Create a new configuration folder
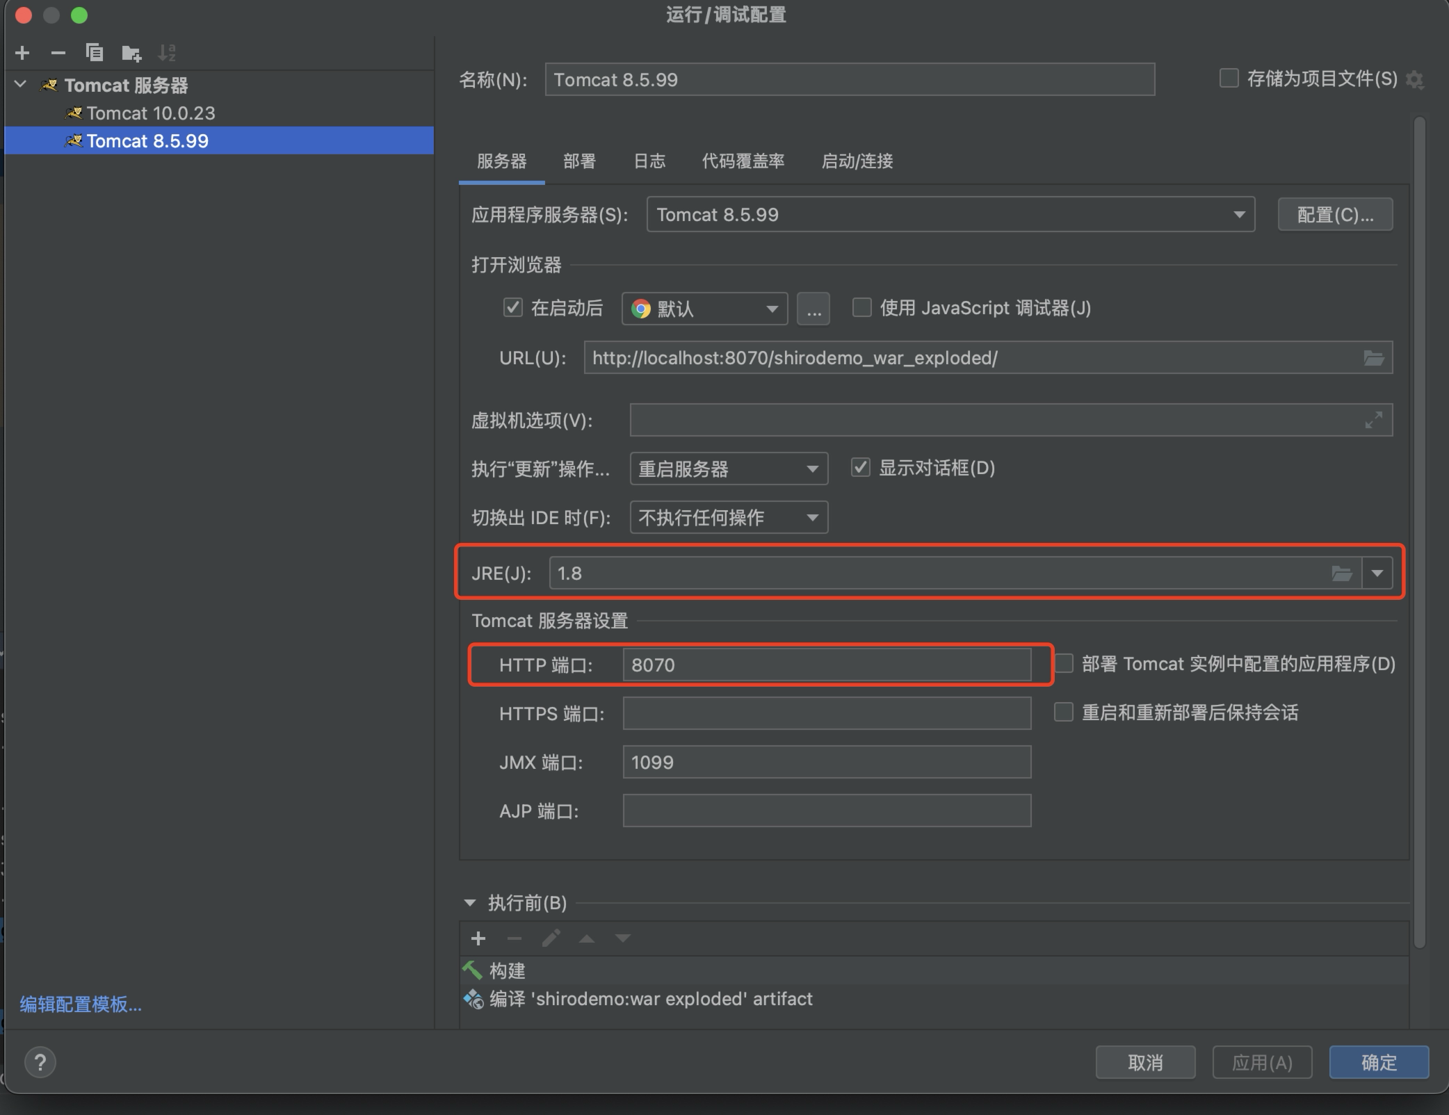 point(131,53)
